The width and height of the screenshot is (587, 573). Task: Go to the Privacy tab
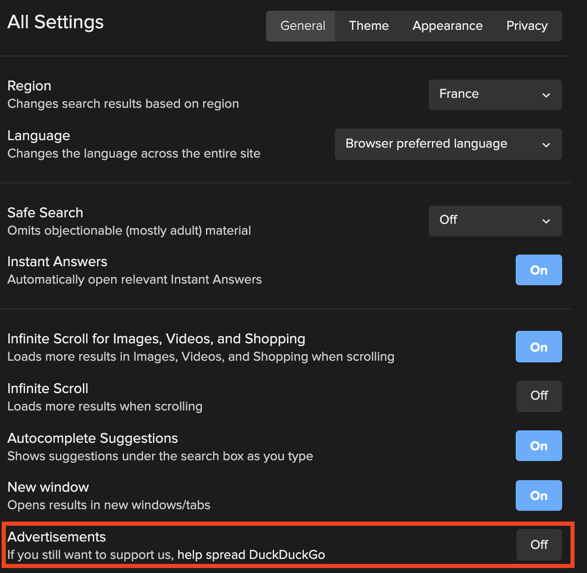pos(527,26)
